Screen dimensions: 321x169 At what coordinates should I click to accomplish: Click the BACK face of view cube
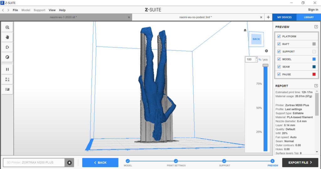[x=256, y=39]
